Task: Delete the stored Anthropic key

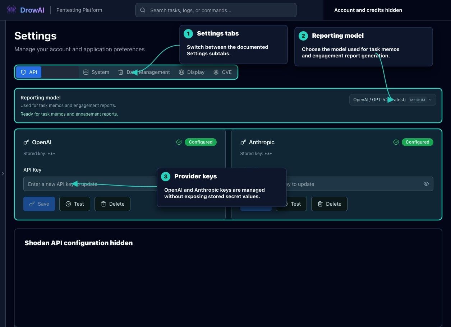Action: pos(329,204)
